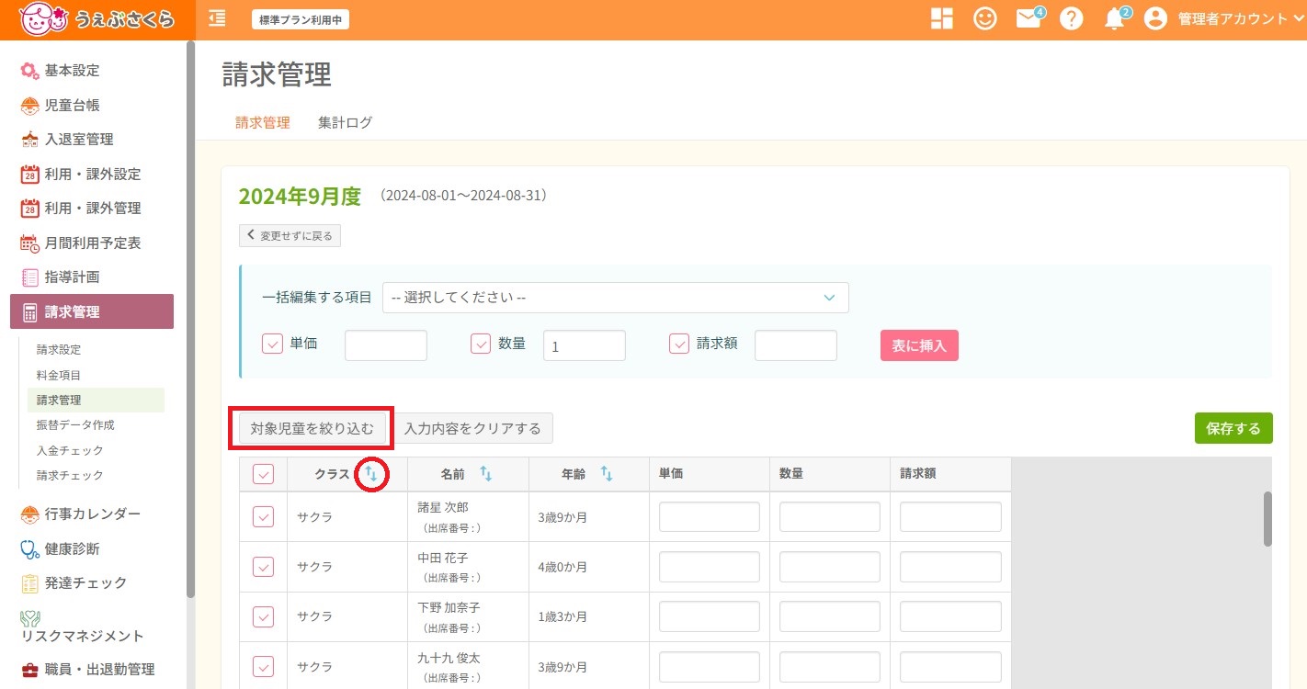Click 対象児童を絞り込む button

[x=313, y=428]
